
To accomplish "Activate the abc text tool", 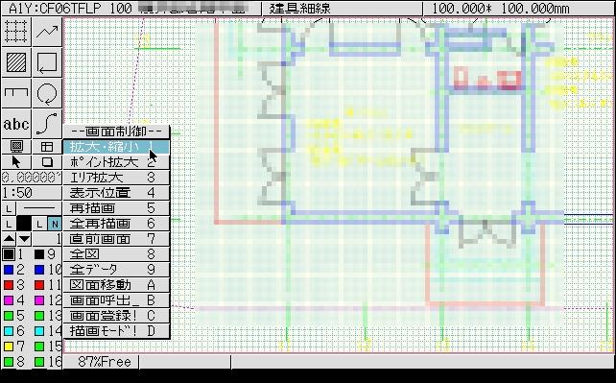I will (x=16, y=124).
